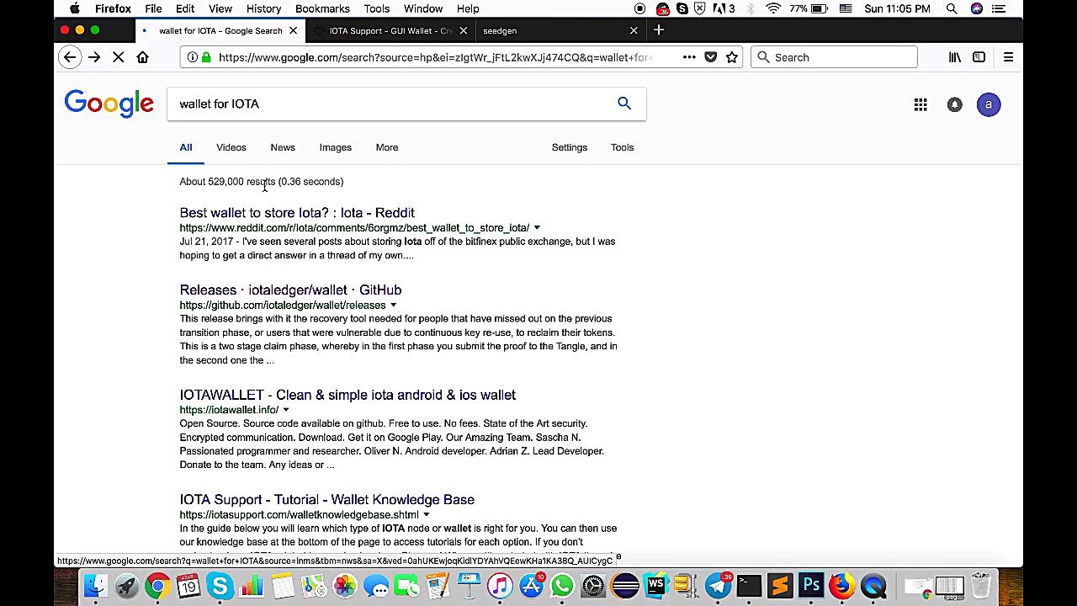View Google notifications bell

click(x=954, y=104)
